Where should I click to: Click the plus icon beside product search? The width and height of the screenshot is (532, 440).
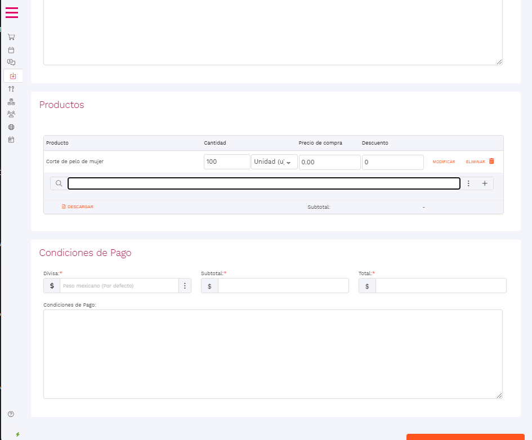(x=485, y=183)
